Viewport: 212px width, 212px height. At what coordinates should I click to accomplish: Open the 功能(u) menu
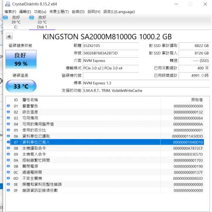pyautogui.click(x=40, y=12)
